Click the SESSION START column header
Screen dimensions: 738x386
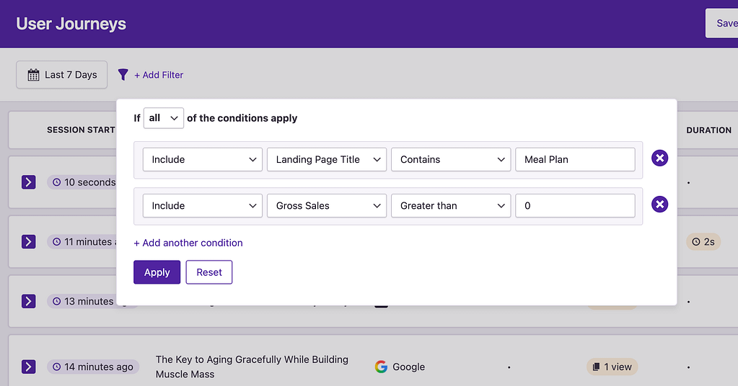(x=81, y=130)
